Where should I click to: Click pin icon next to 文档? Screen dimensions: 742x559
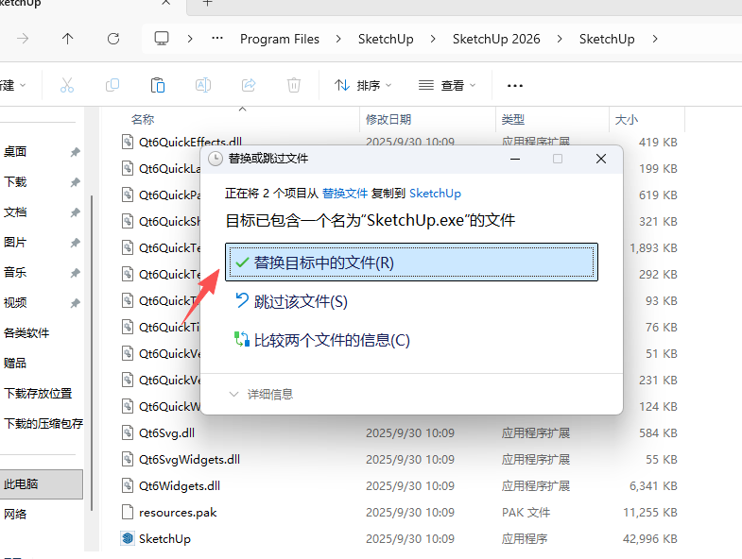pyautogui.click(x=76, y=212)
